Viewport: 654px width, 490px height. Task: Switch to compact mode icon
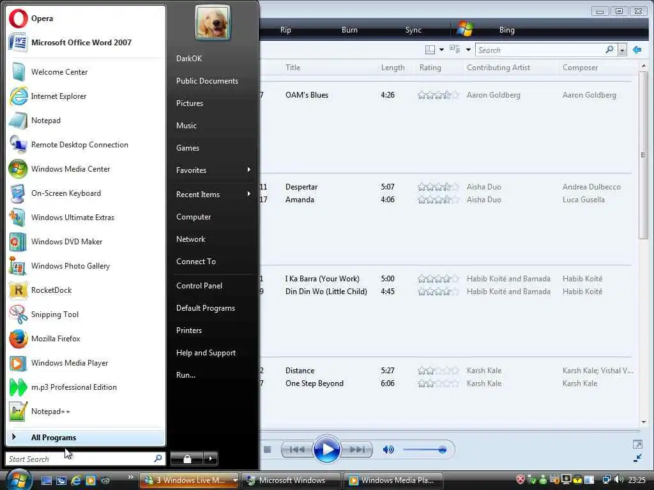click(x=637, y=458)
